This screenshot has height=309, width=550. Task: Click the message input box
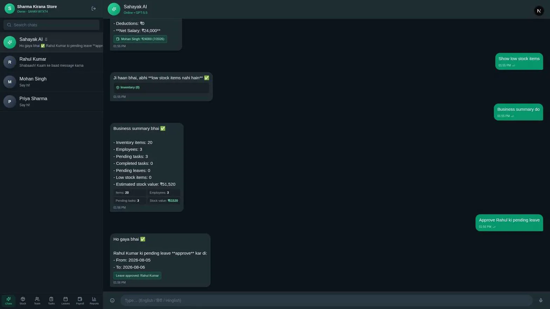coord(327,300)
